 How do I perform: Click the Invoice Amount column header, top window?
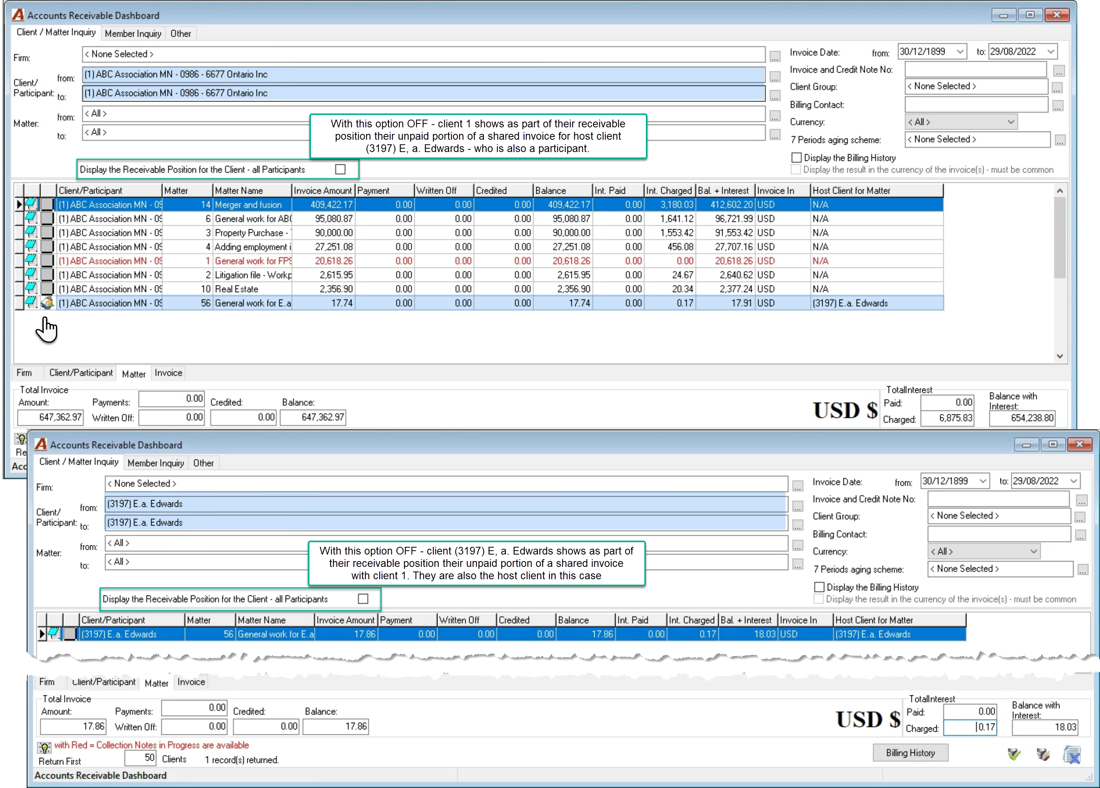[x=323, y=190]
